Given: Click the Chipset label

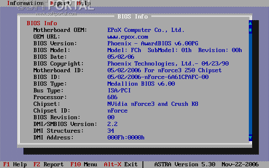Looking at the screenshot, I should (x=47, y=104).
